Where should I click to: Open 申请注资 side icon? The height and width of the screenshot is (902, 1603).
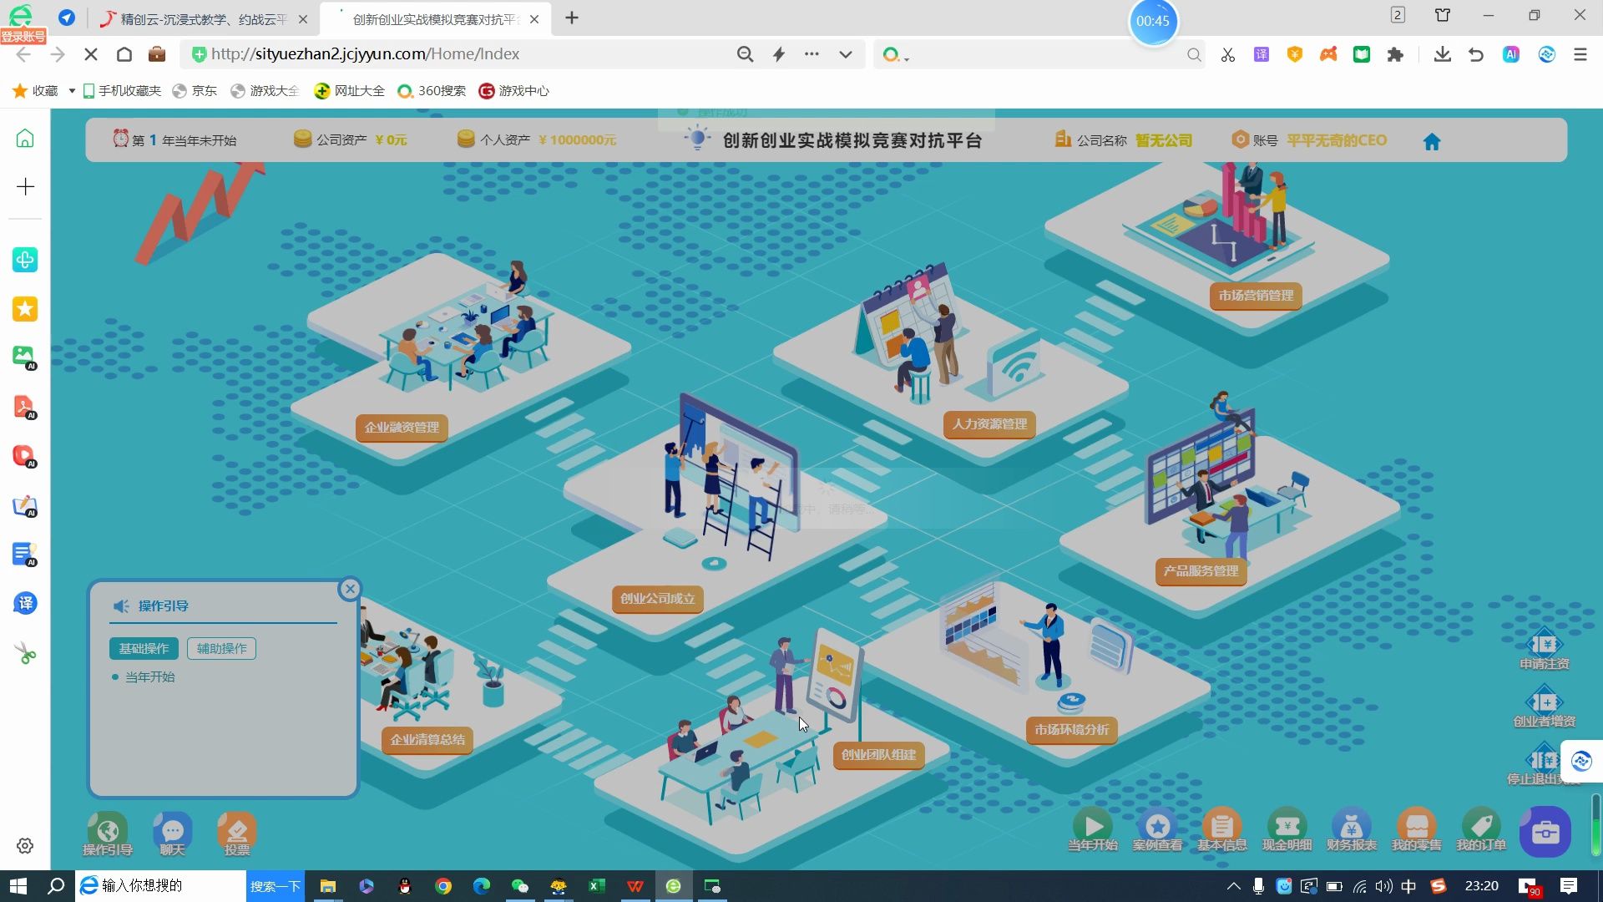click(x=1544, y=646)
